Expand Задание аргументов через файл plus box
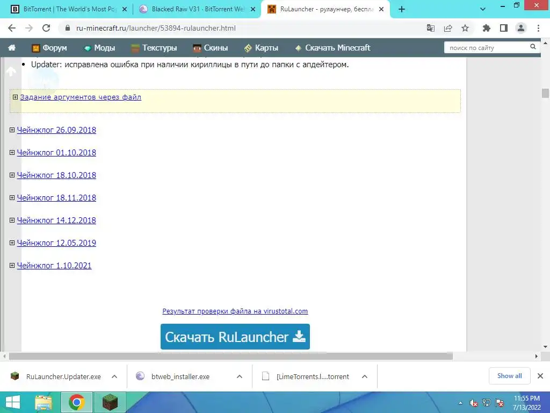 pyautogui.click(x=15, y=97)
